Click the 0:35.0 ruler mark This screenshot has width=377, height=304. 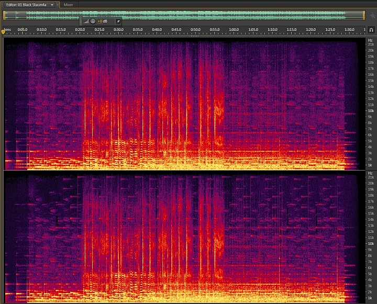click(138, 29)
